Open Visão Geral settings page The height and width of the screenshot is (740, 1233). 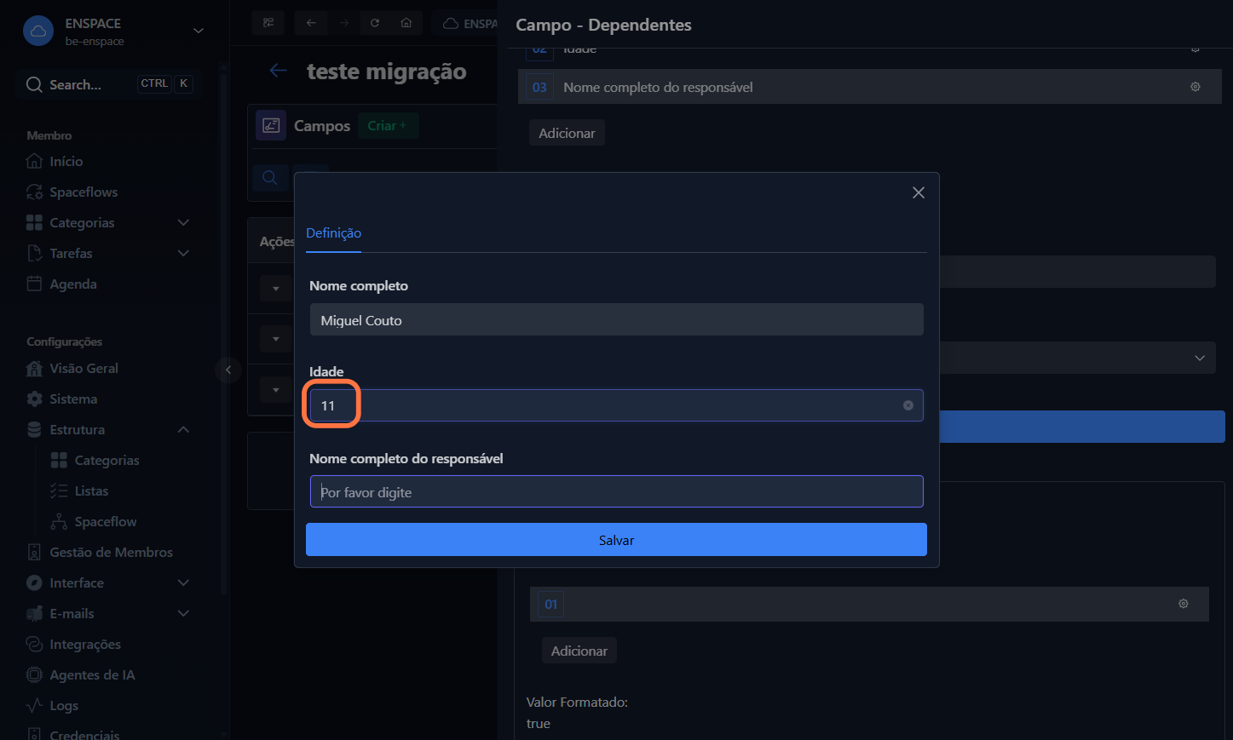(x=84, y=369)
